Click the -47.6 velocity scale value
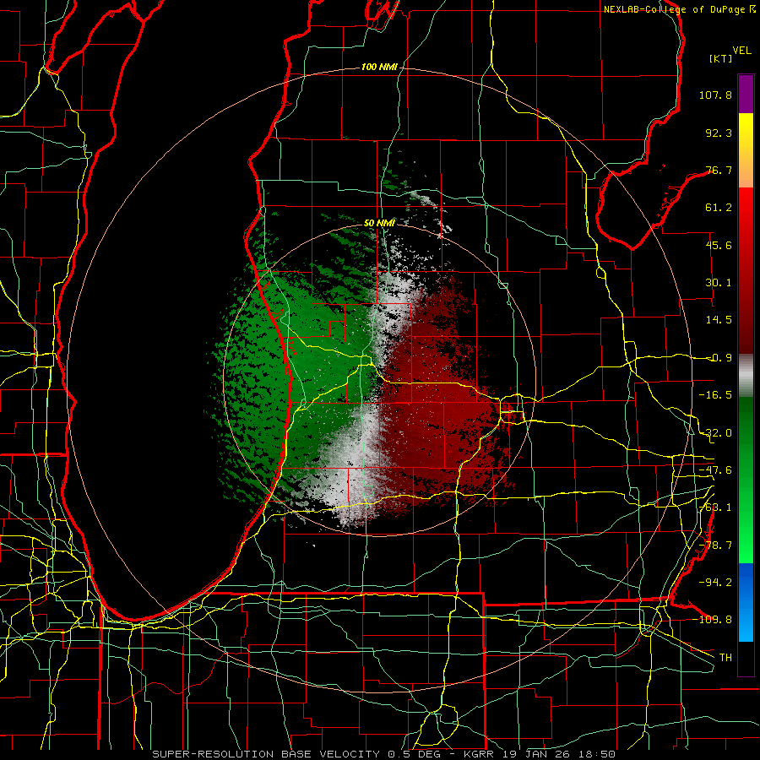This screenshot has width=760, height=760. [x=715, y=470]
